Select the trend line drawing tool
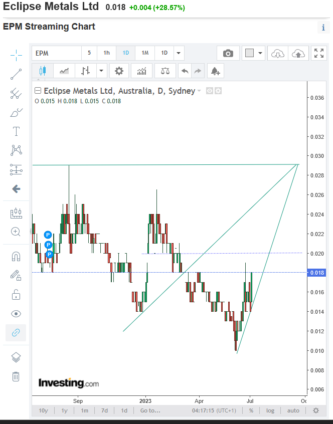The image size is (333, 424). (x=16, y=74)
